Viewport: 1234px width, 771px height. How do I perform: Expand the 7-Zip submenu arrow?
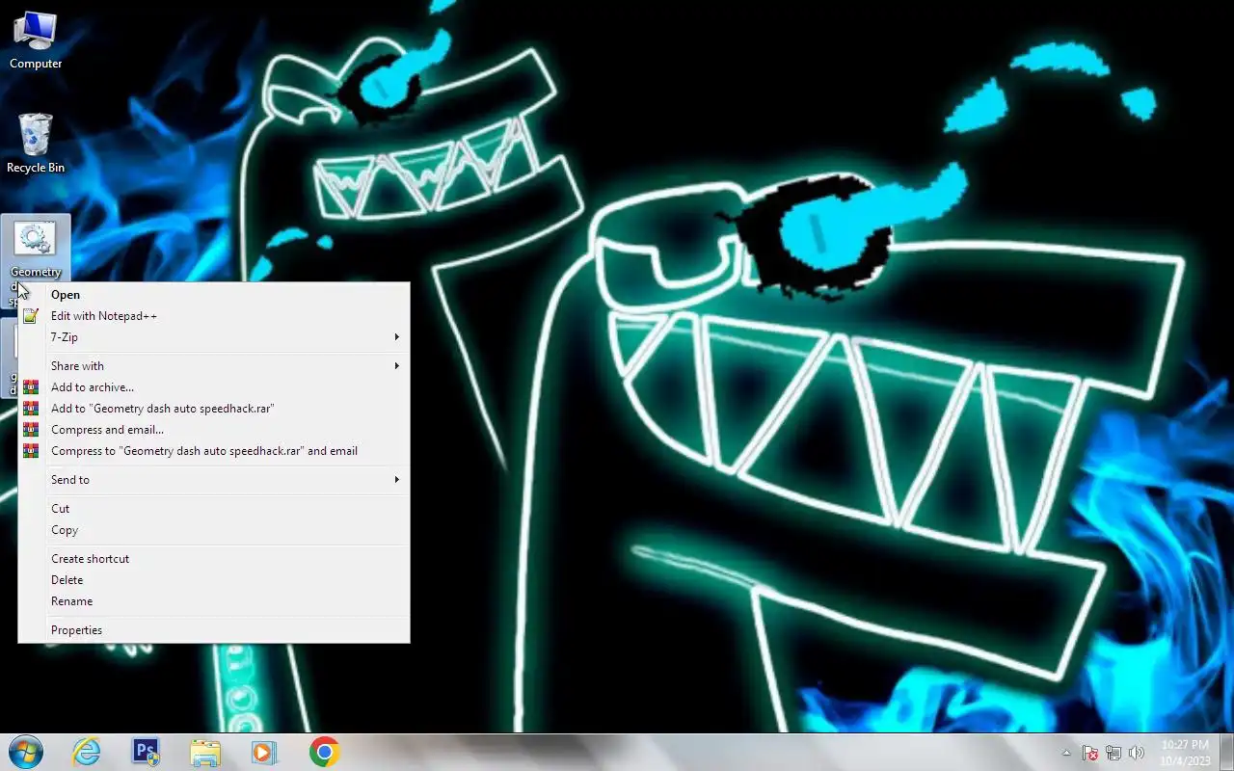[396, 337]
